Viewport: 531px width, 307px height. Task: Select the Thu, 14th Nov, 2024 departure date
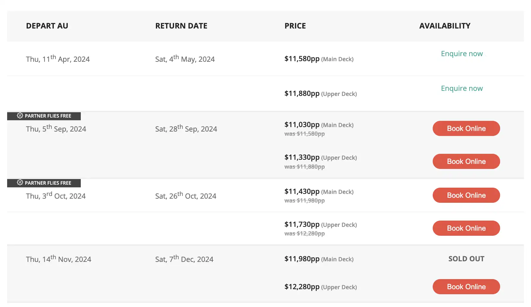tap(59, 259)
